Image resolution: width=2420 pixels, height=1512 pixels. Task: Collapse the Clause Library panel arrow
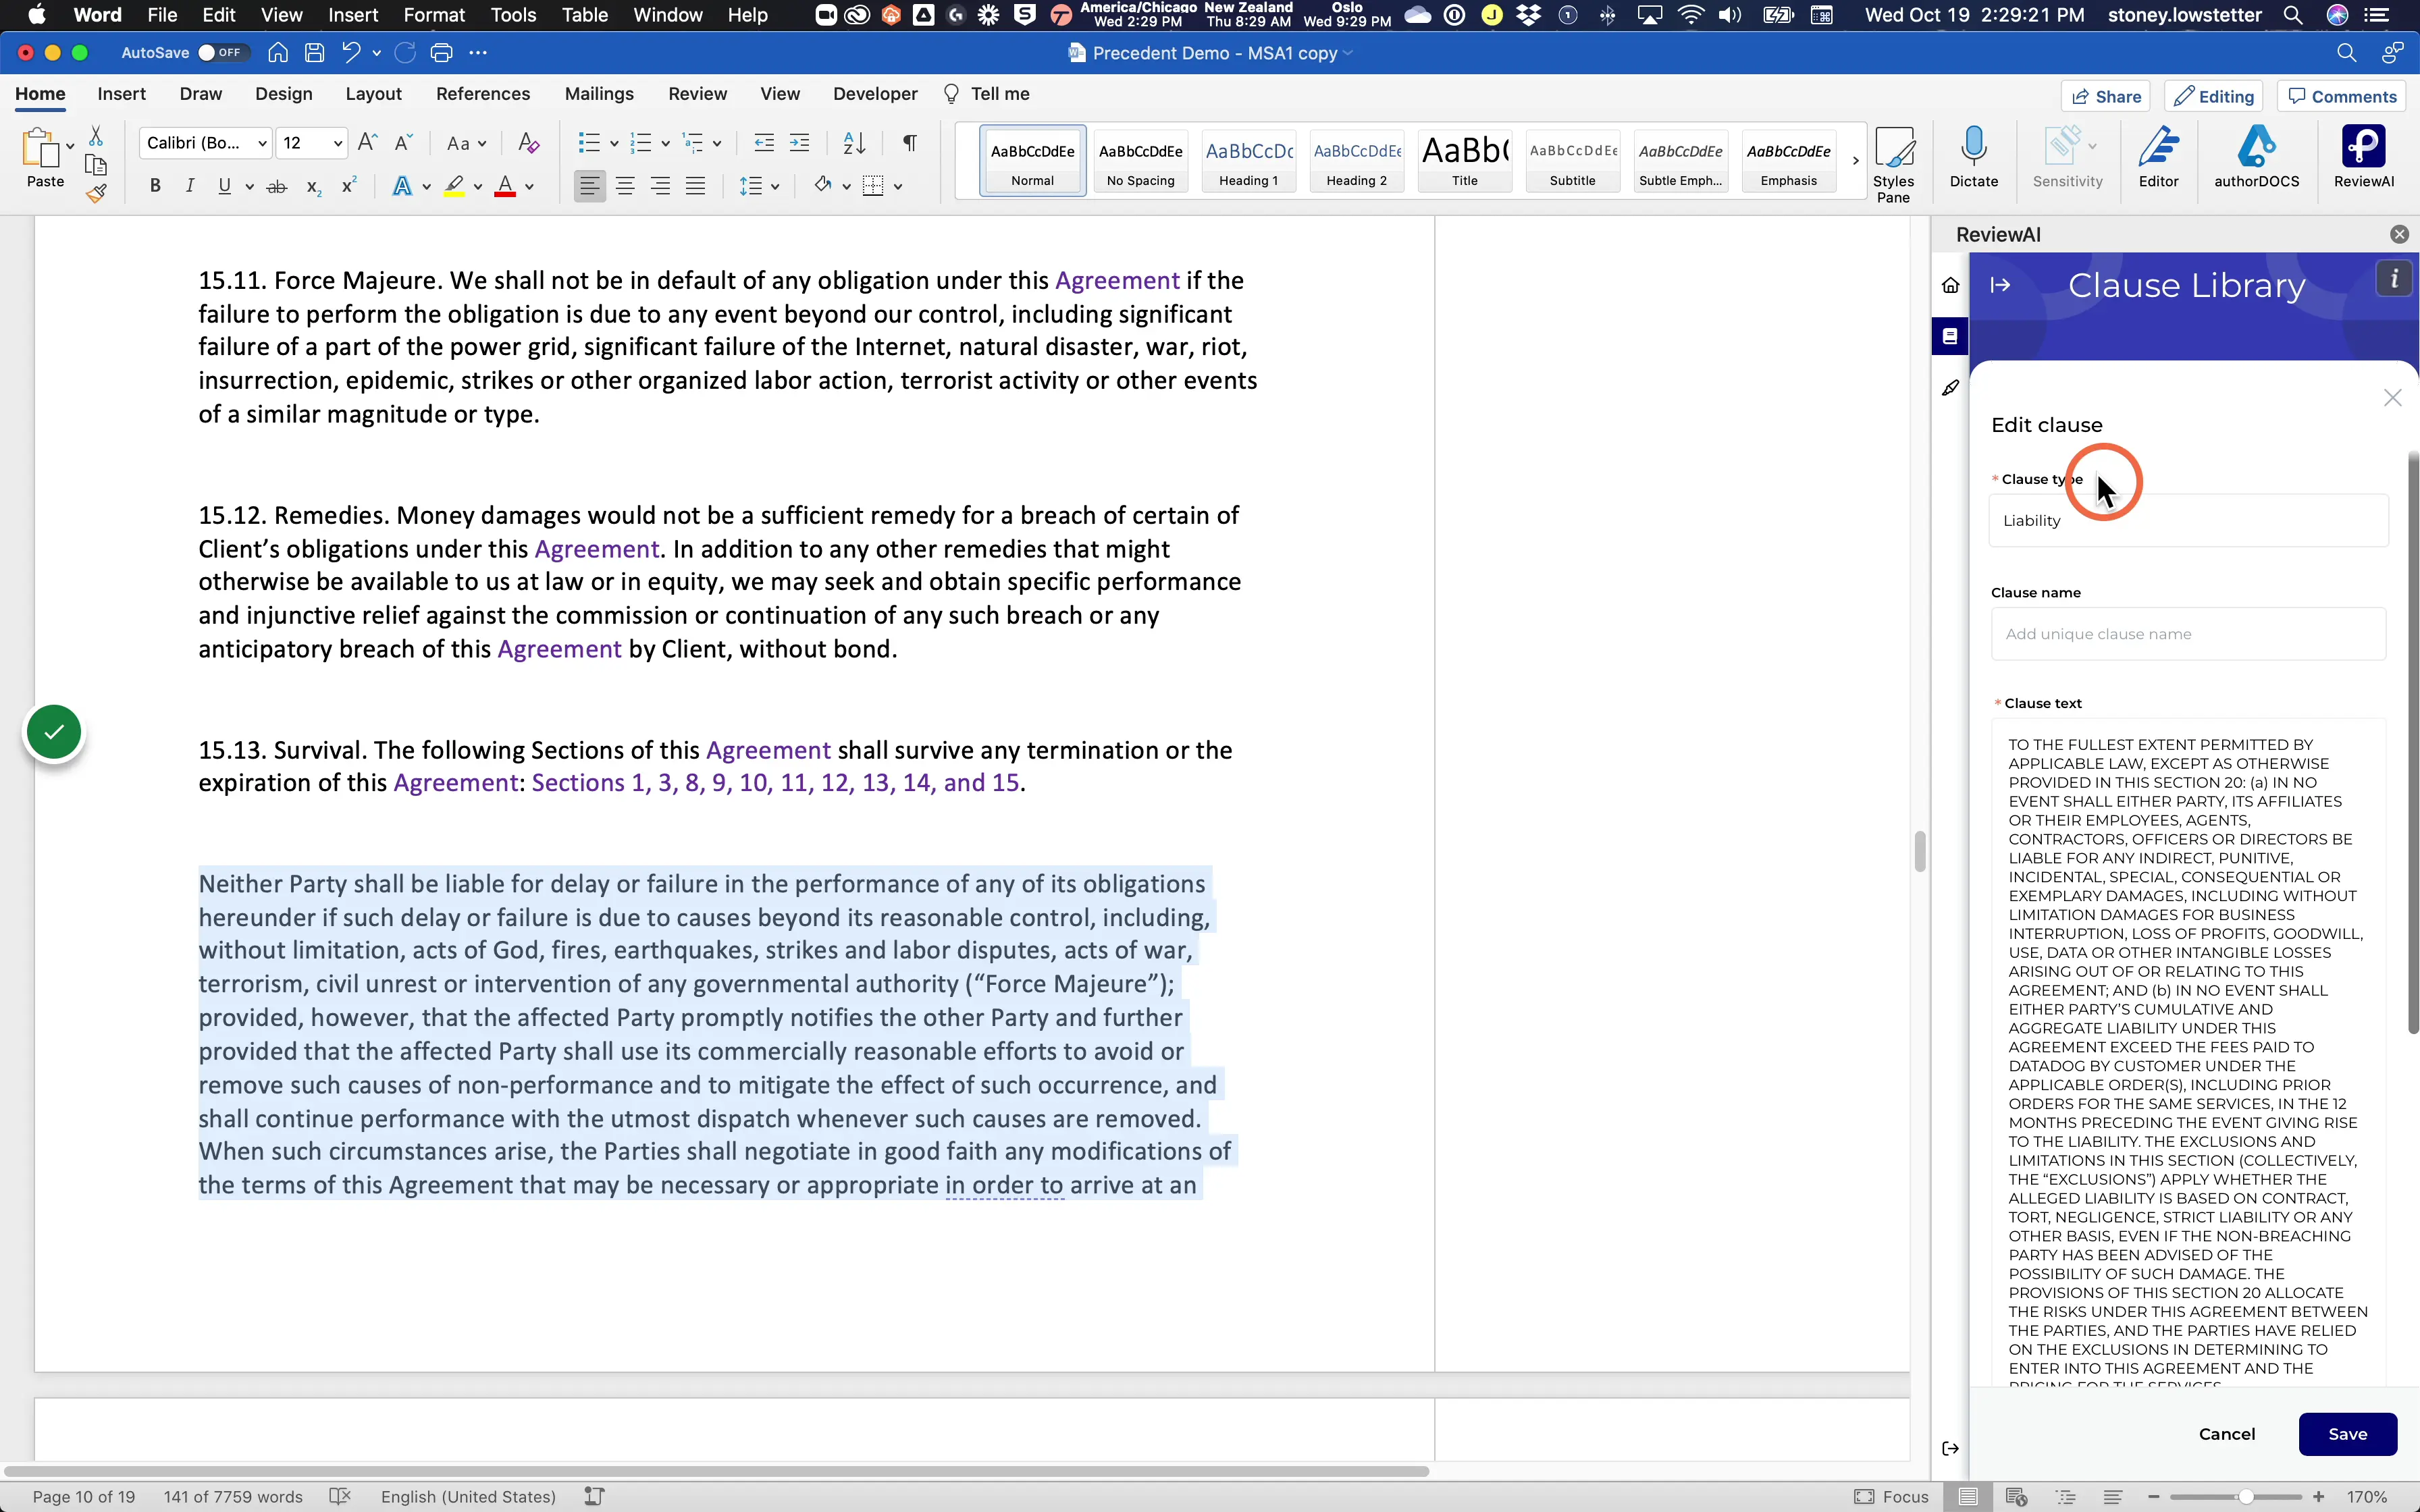2000,285
